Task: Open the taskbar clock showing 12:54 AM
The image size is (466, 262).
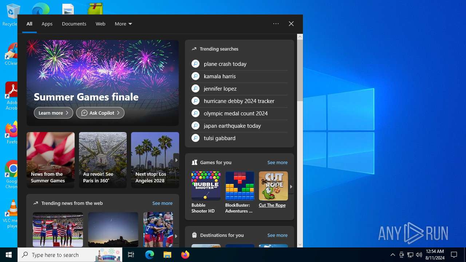Action: pyautogui.click(x=435, y=255)
